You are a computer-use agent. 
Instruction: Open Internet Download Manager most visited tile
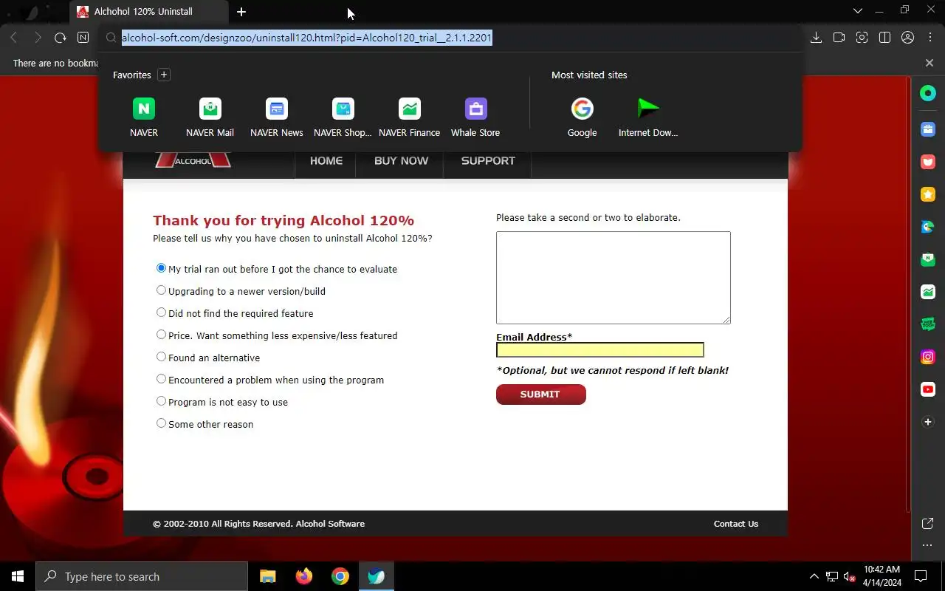(648, 117)
